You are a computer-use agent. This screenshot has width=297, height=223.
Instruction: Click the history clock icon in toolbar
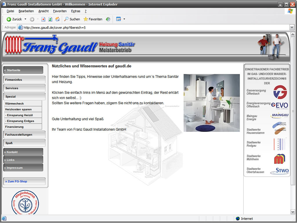tap(108, 19)
